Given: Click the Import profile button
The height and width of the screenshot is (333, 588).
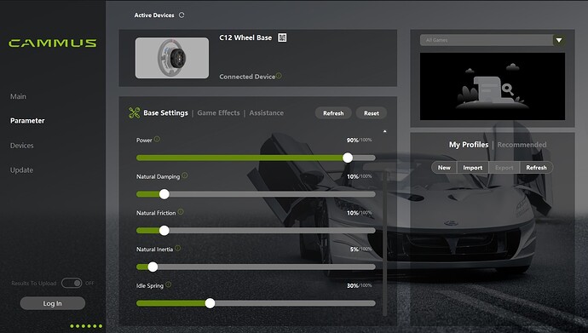Looking at the screenshot, I should 472,168.
